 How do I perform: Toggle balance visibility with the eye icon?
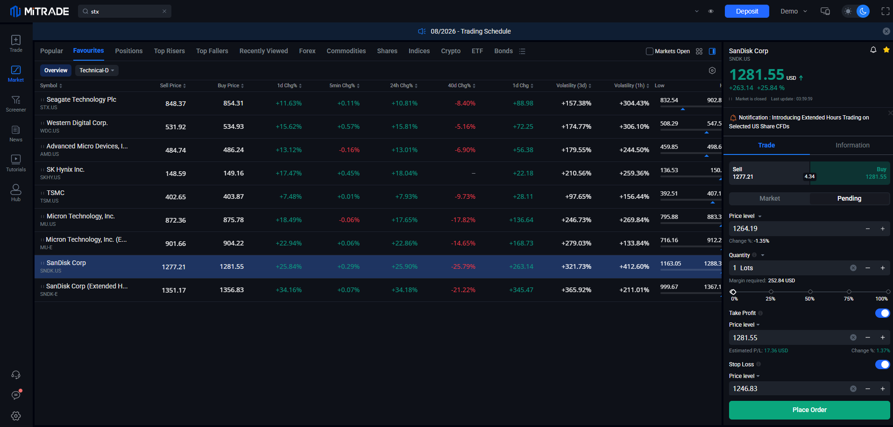click(711, 11)
